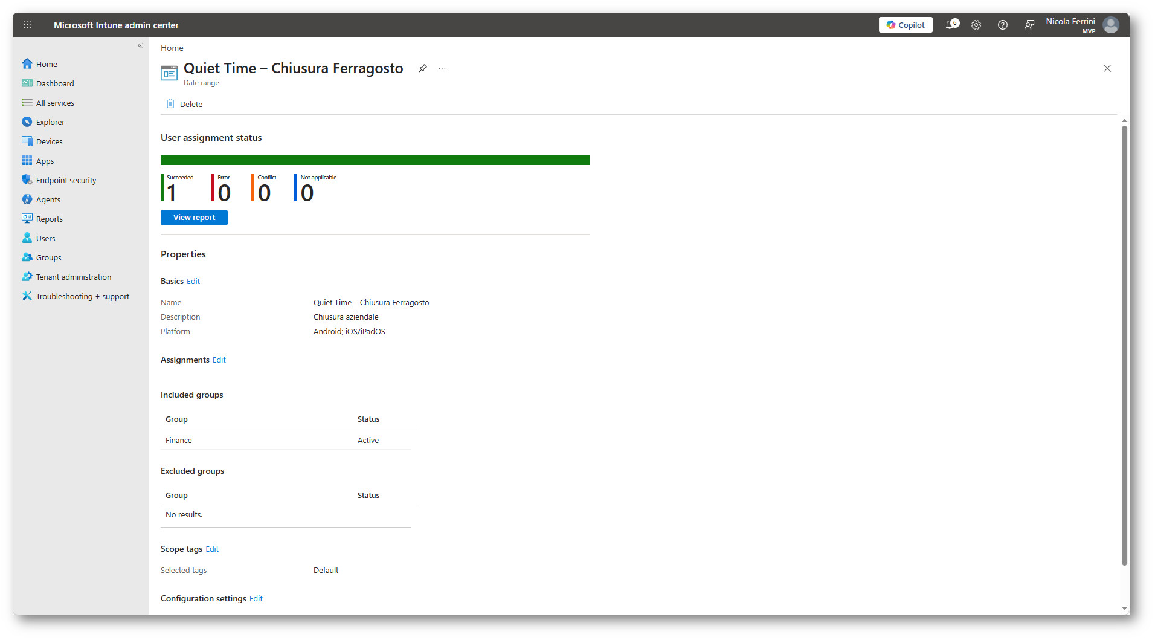The height and width of the screenshot is (640, 1155).
Task: Open the notifications bell icon
Action: tap(951, 25)
